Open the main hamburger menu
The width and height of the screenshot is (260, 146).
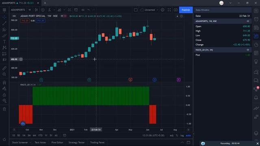click(4, 10)
